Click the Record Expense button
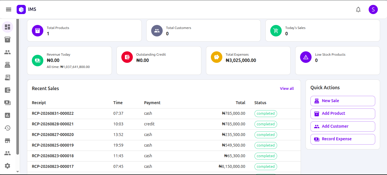Viewport: 387px width, 175px height. (343, 139)
